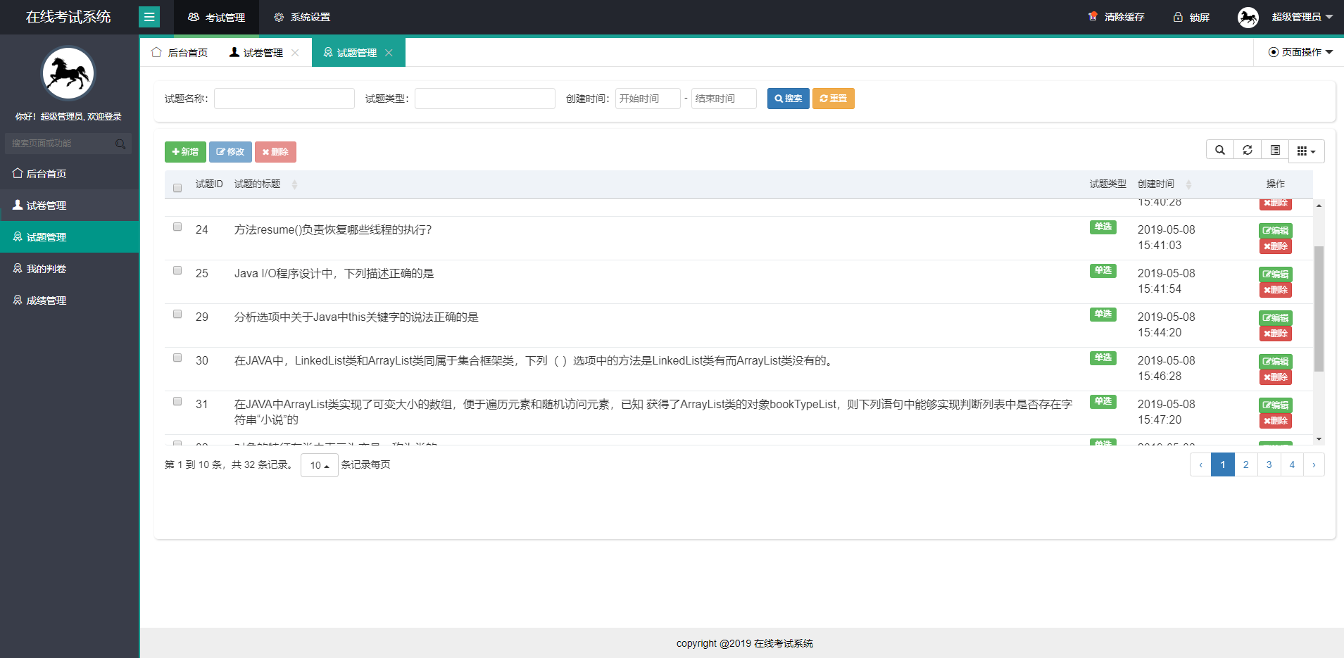Click 编辑 for question ID 29

pyautogui.click(x=1276, y=318)
